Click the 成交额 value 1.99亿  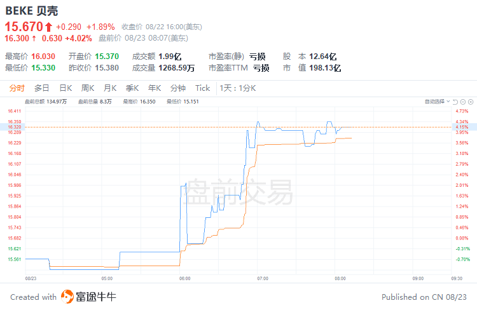pos(170,57)
